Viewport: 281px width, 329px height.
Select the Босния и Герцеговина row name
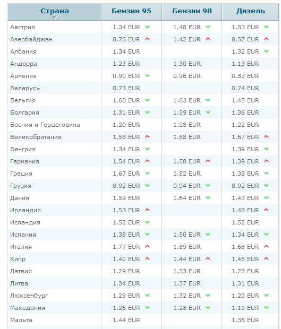[45, 125]
